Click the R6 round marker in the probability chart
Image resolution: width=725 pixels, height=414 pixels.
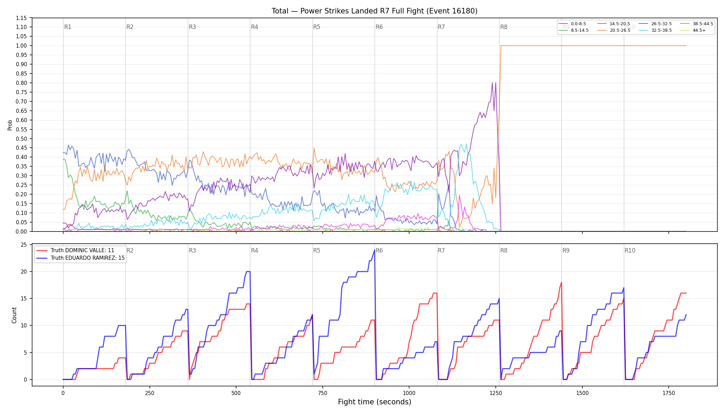pos(379,27)
